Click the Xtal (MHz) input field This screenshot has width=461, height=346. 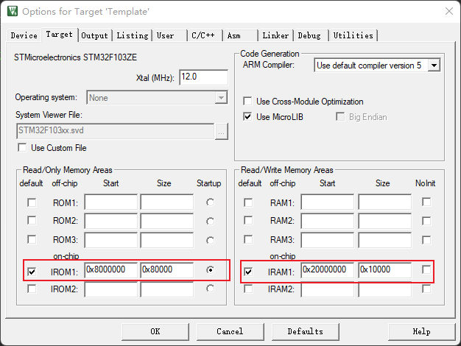[203, 77]
